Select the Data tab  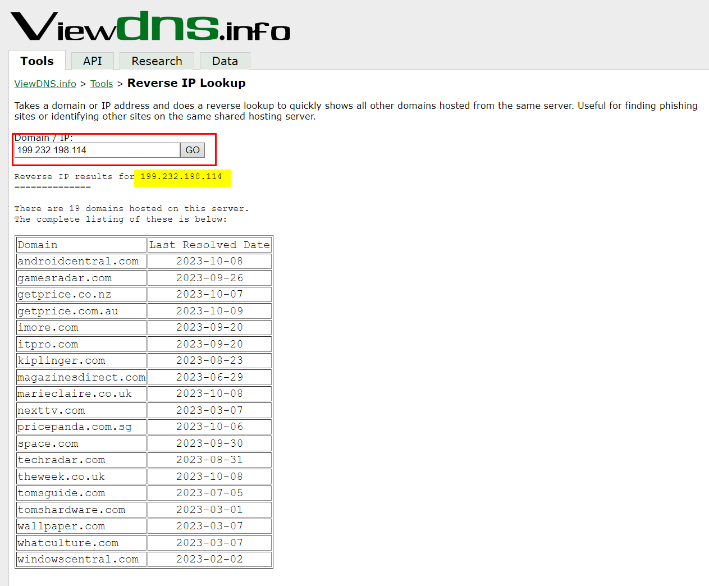(x=225, y=61)
